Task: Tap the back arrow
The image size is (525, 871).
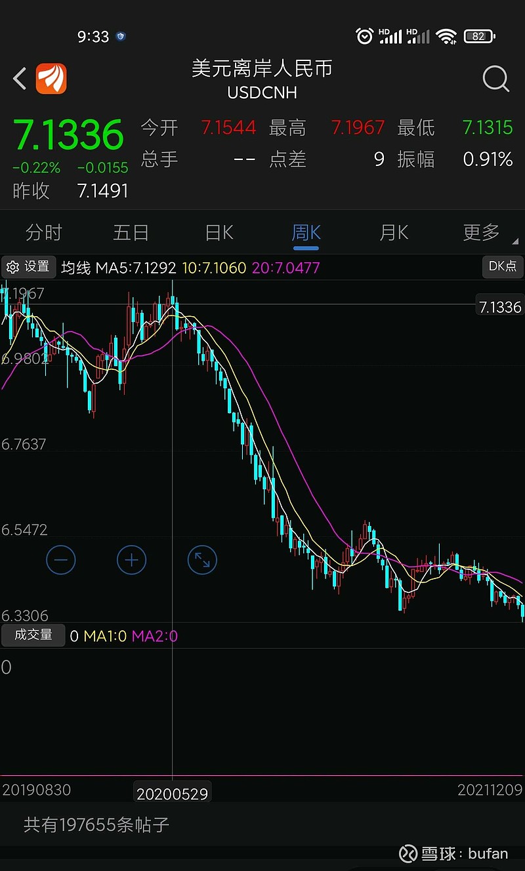Action: point(18,78)
